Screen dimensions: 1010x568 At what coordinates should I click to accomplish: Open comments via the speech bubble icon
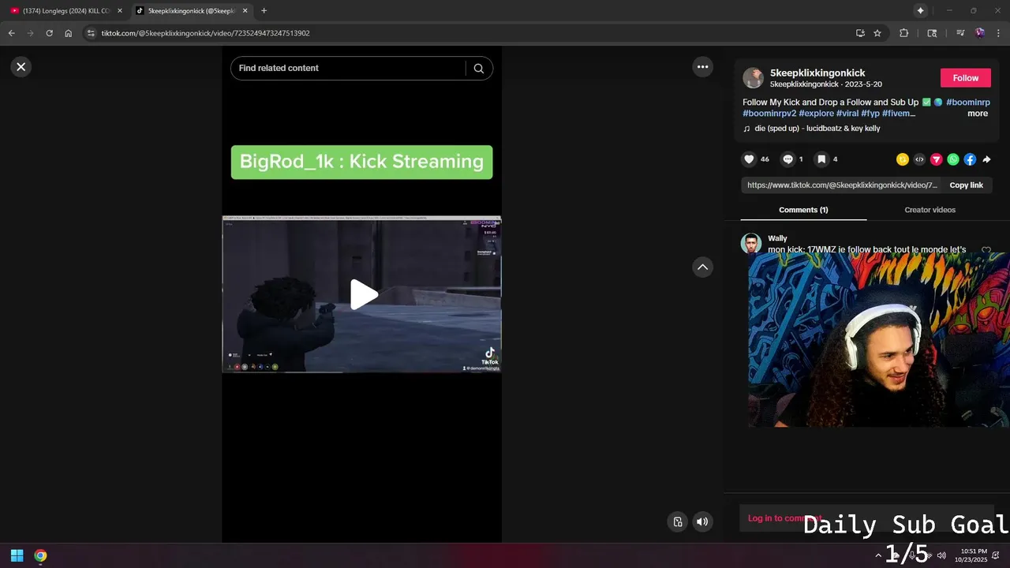click(x=787, y=159)
